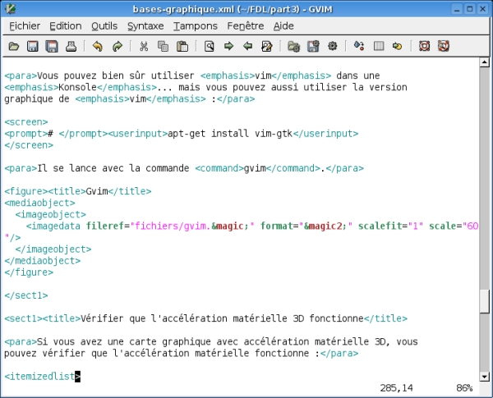Open the Fenêtre menu

click(245, 26)
